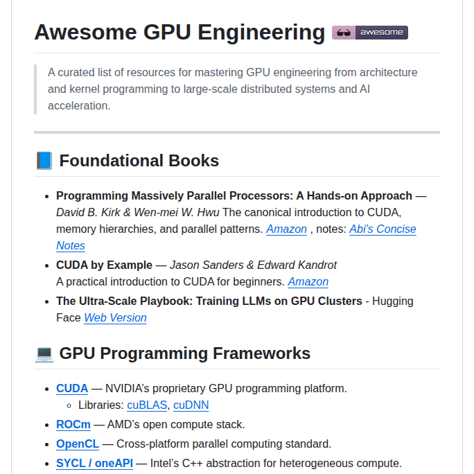Click 'The Ultra-Scale Playbook' book title
474x474 pixels.
click(209, 301)
